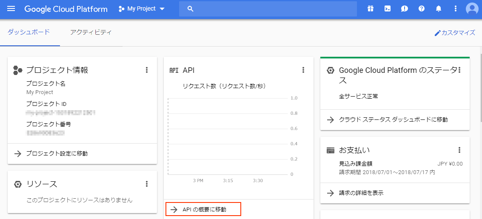Open the feedback alert icon
The width and height of the screenshot is (482, 219).
pyautogui.click(x=405, y=9)
